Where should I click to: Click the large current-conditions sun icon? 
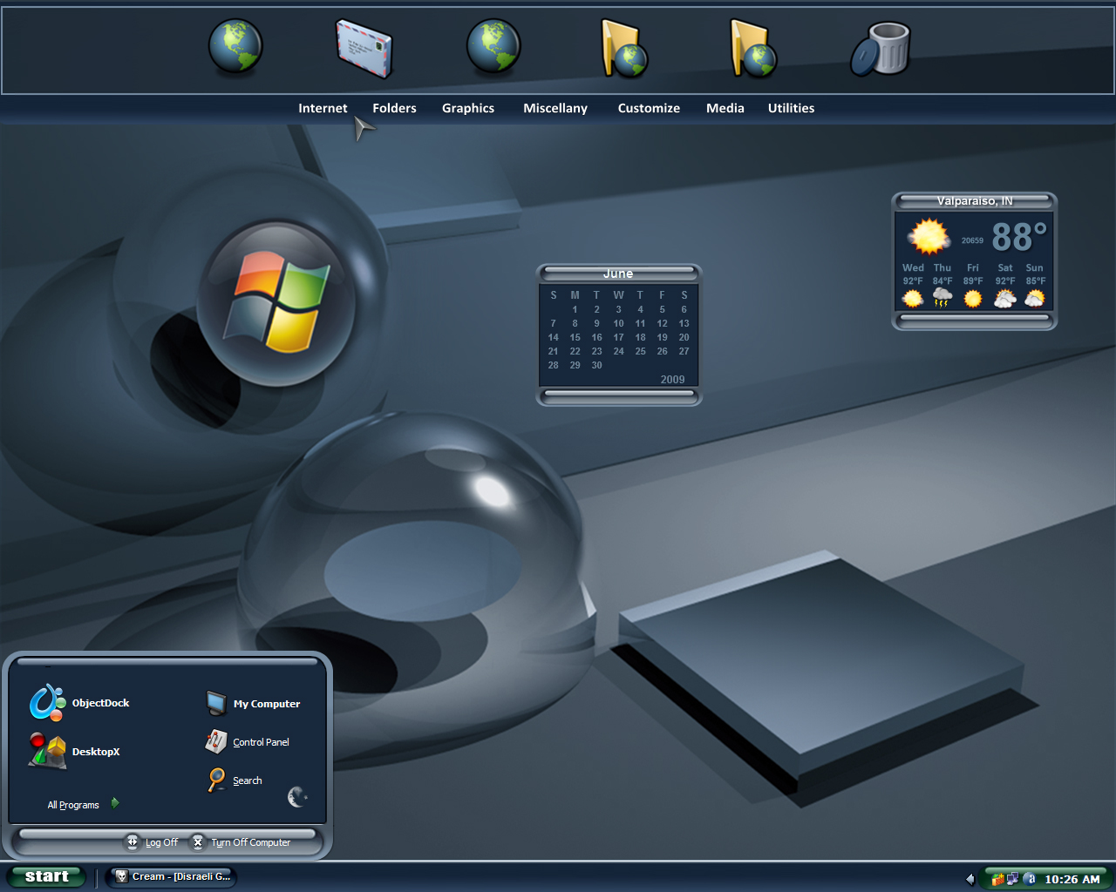929,237
